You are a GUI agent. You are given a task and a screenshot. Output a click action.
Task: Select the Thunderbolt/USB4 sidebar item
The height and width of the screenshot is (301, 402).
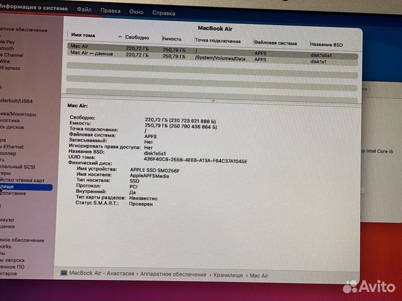[16, 101]
